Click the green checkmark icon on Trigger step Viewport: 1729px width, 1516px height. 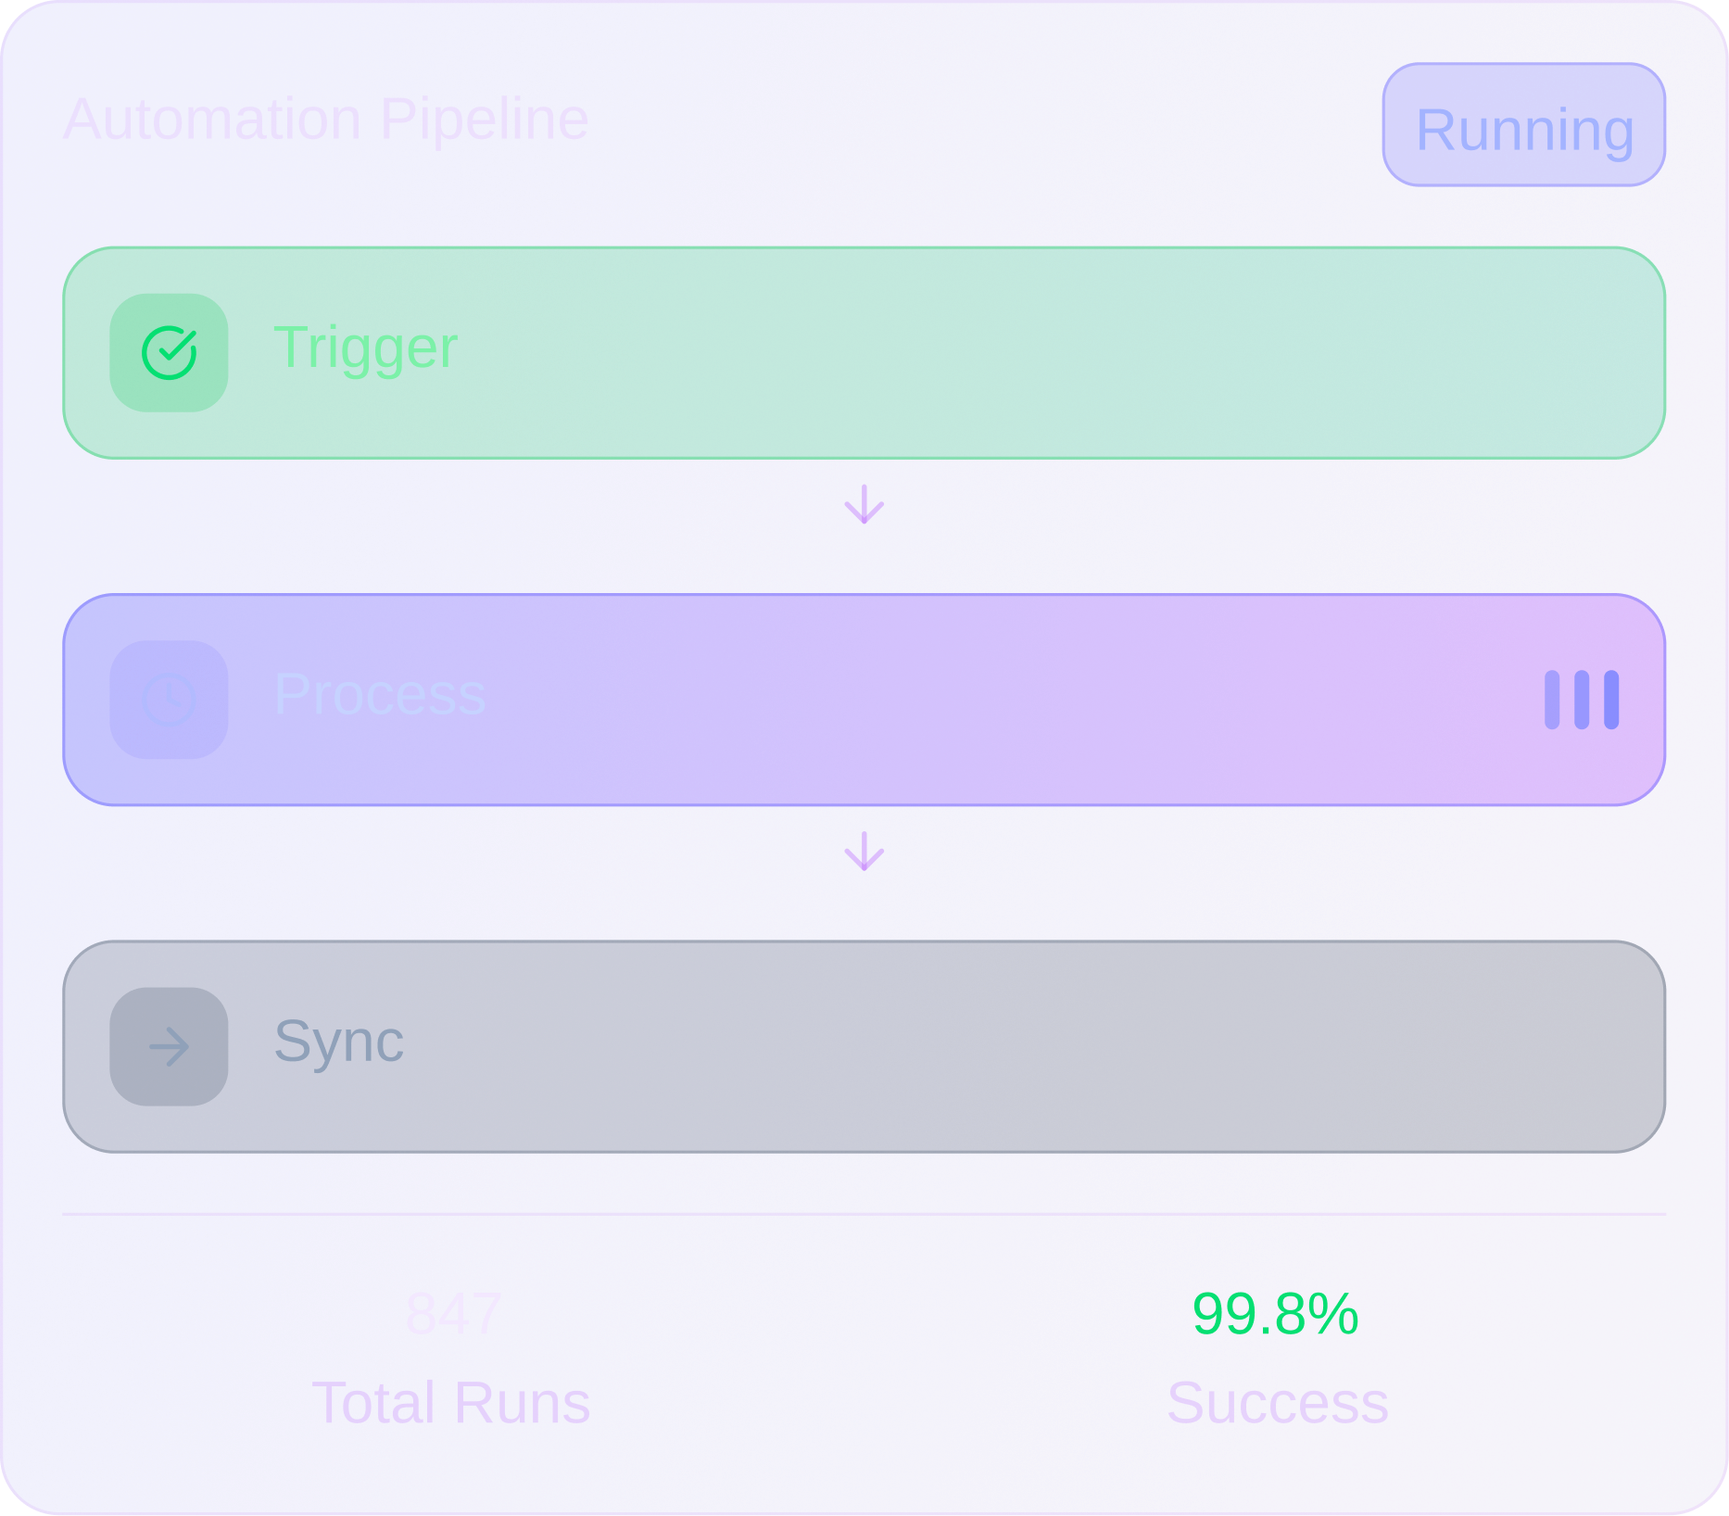coord(168,352)
